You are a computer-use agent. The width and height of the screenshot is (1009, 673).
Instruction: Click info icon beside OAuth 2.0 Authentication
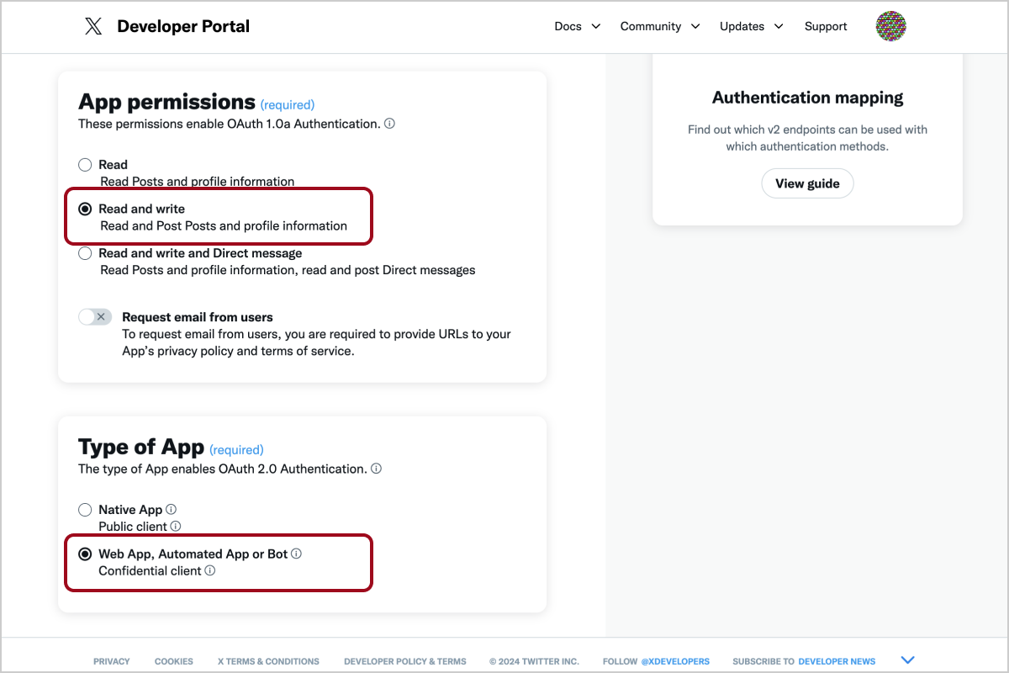pyautogui.click(x=376, y=469)
